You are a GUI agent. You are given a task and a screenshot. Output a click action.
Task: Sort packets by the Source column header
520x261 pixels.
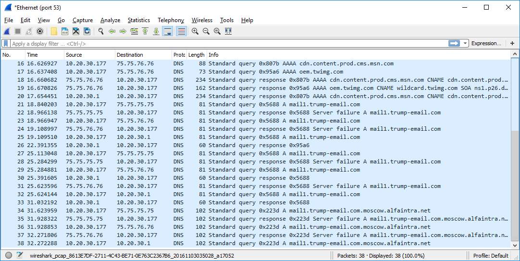click(x=90, y=55)
